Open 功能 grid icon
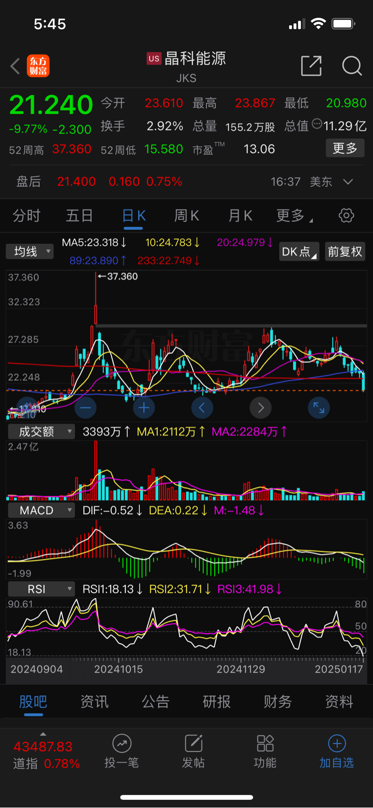Screen dimensions: 373x808 [265, 743]
